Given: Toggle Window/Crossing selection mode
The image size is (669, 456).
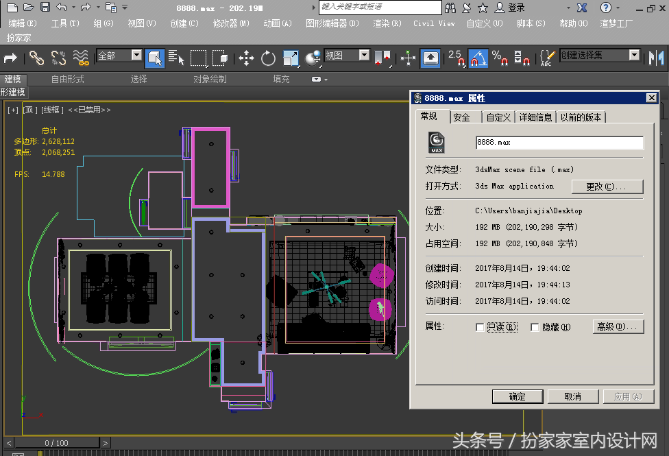Looking at the screenshot, I should (220, 58).
